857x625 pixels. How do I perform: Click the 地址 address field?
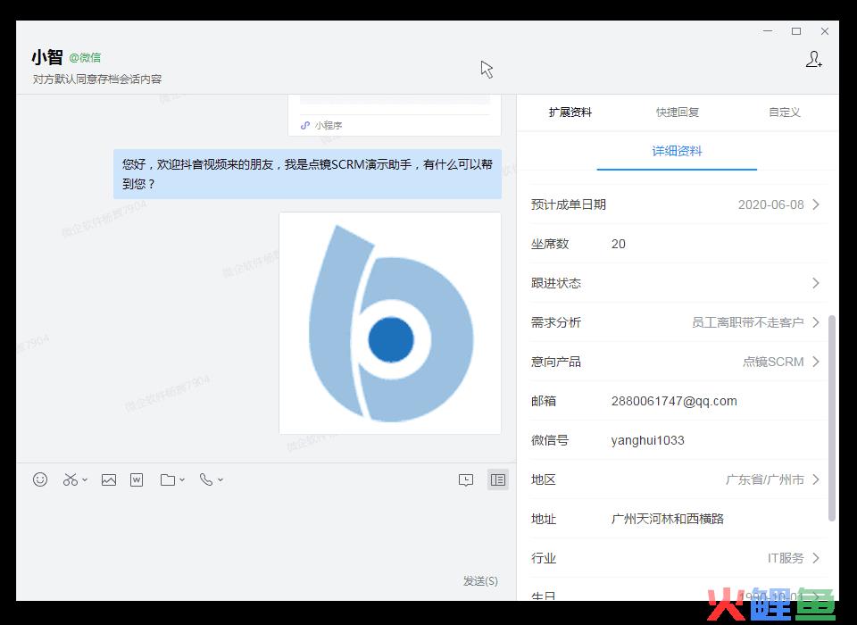(x=668, y=519)
